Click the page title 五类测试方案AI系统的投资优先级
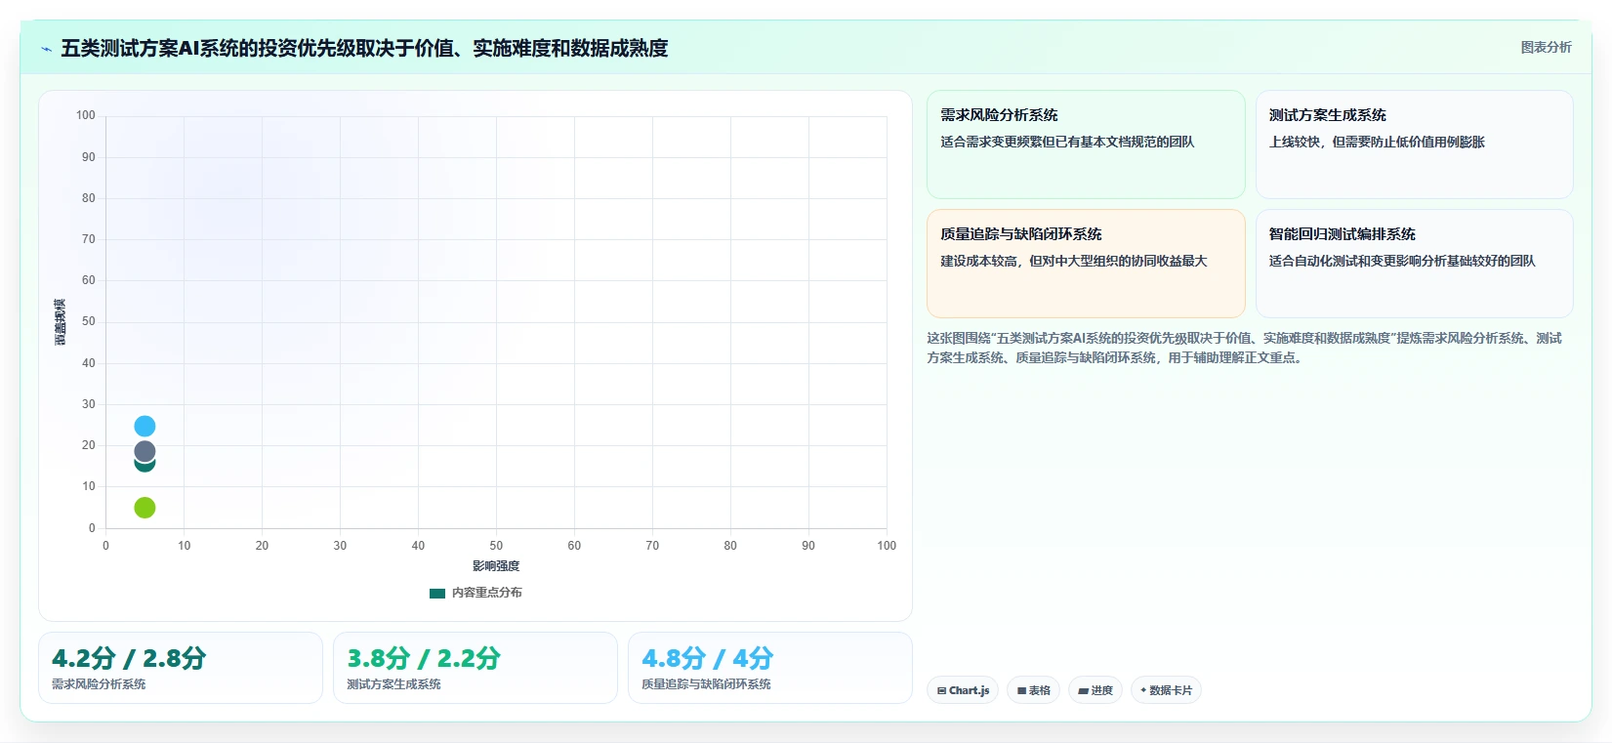This screenshot has width=1612, height=743. (x=364, y=48)
